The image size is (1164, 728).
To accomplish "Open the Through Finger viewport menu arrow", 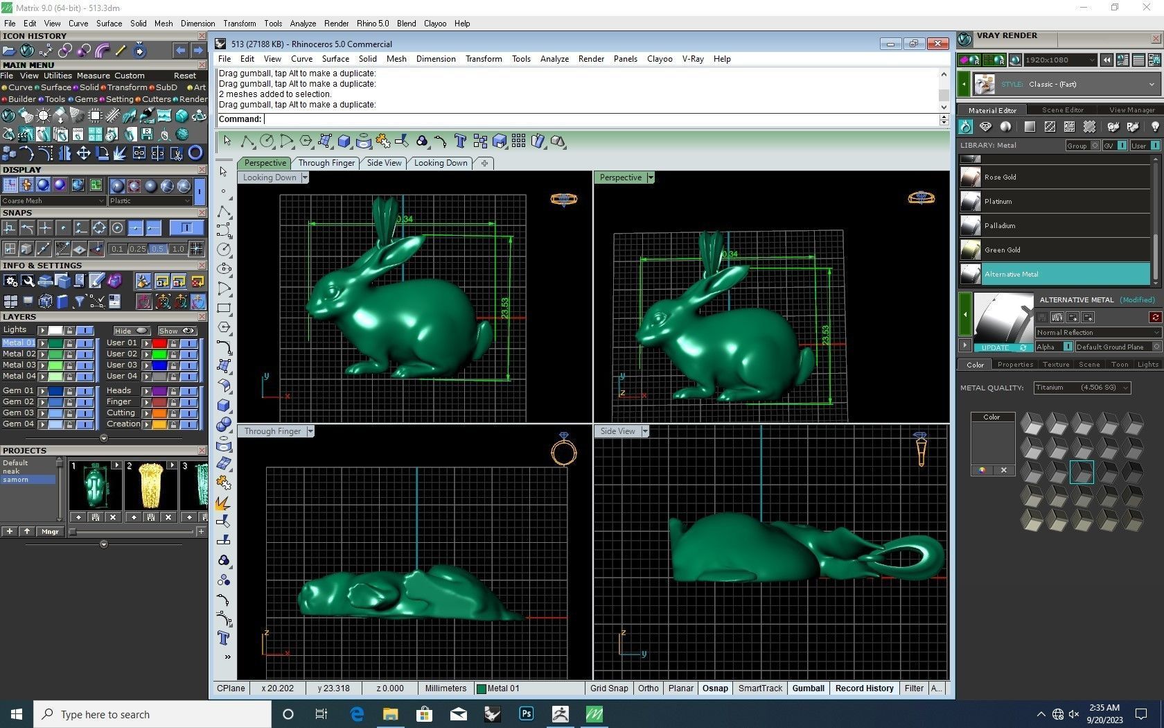I will click(310, 431).
